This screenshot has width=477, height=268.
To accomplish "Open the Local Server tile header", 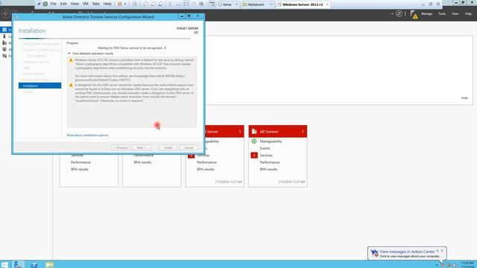I will coord(224,131).
